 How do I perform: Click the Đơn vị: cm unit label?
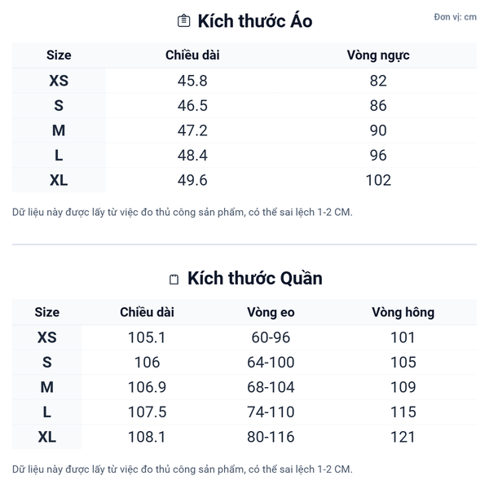pos(455,17)
